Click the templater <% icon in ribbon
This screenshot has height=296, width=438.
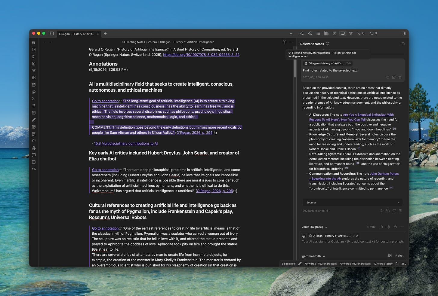[34, 169]
